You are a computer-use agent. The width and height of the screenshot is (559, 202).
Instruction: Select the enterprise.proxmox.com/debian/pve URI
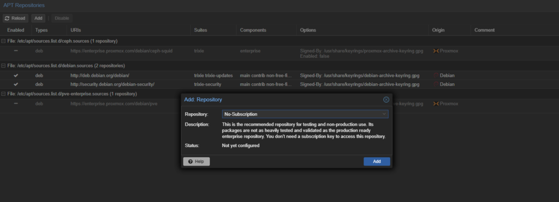114,103
